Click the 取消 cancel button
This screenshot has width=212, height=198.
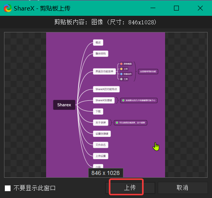tap(182, 188)
